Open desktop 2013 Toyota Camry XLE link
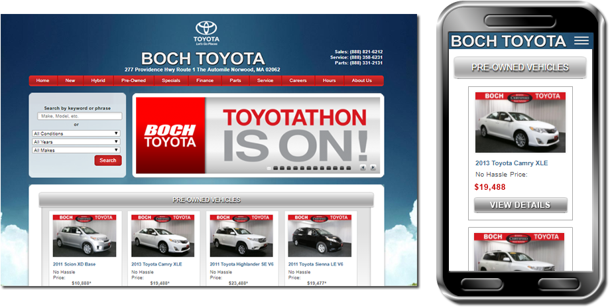The width and height of the screenshot is (610, 308). (156, 264)
